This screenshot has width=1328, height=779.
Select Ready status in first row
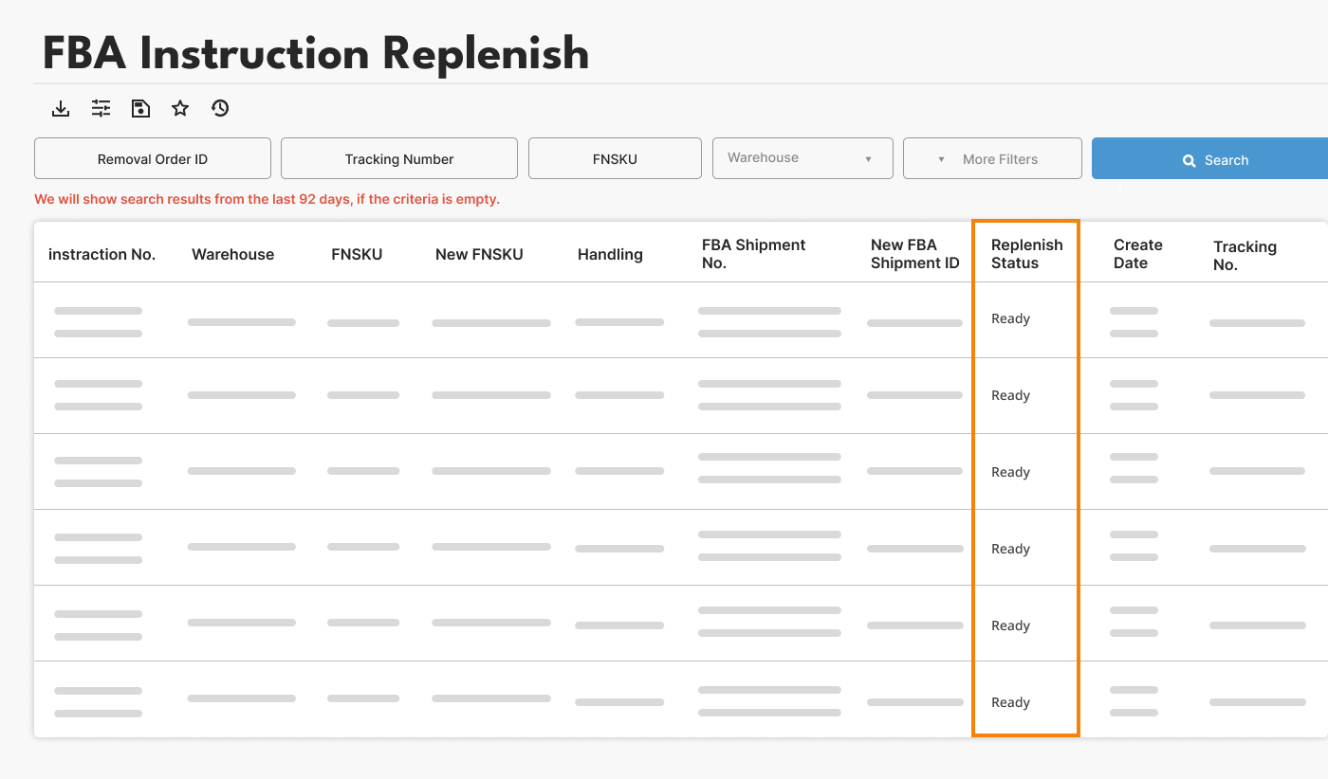tap(1010, 319)
